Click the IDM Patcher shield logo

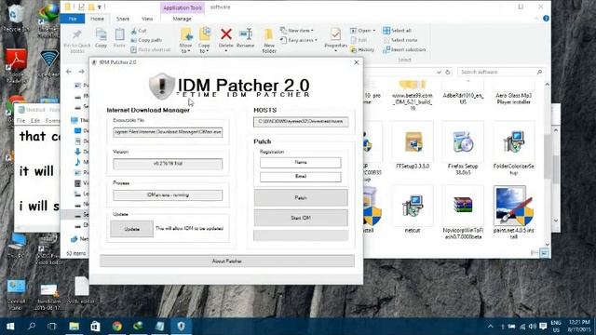pos(161,86)
